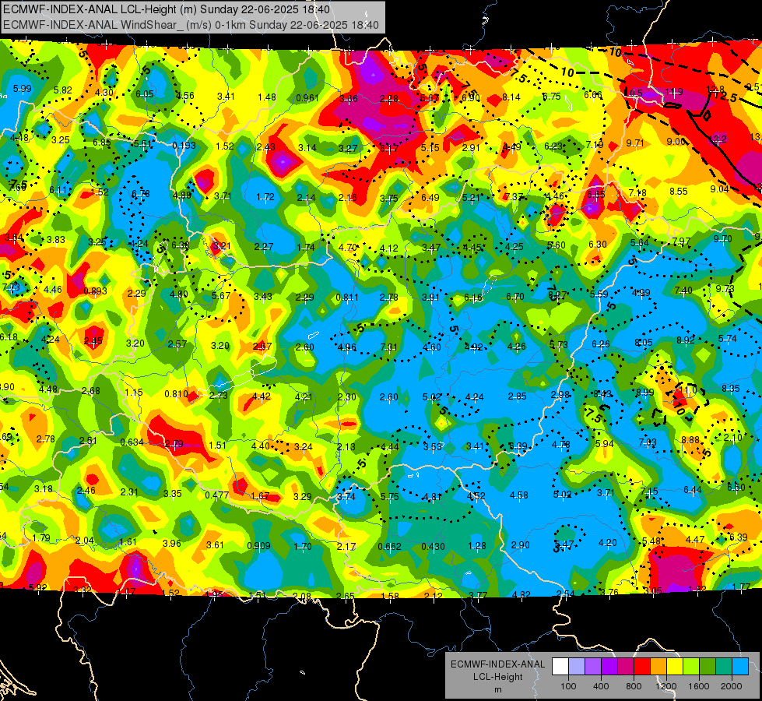762x701 pixels.
Task: Click the wind shear value 1.28
Action: [x=476, y=546]
